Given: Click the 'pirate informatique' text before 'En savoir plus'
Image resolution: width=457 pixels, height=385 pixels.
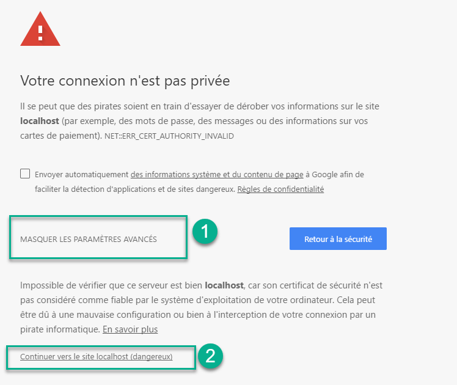Looking at the screenshot, I should (x=60, y=329).
